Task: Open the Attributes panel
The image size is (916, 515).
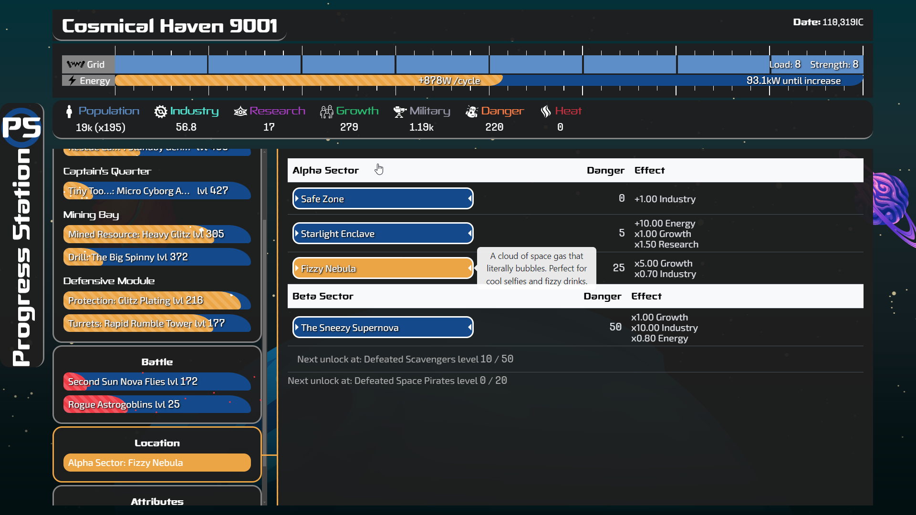Action: point(157,501)
